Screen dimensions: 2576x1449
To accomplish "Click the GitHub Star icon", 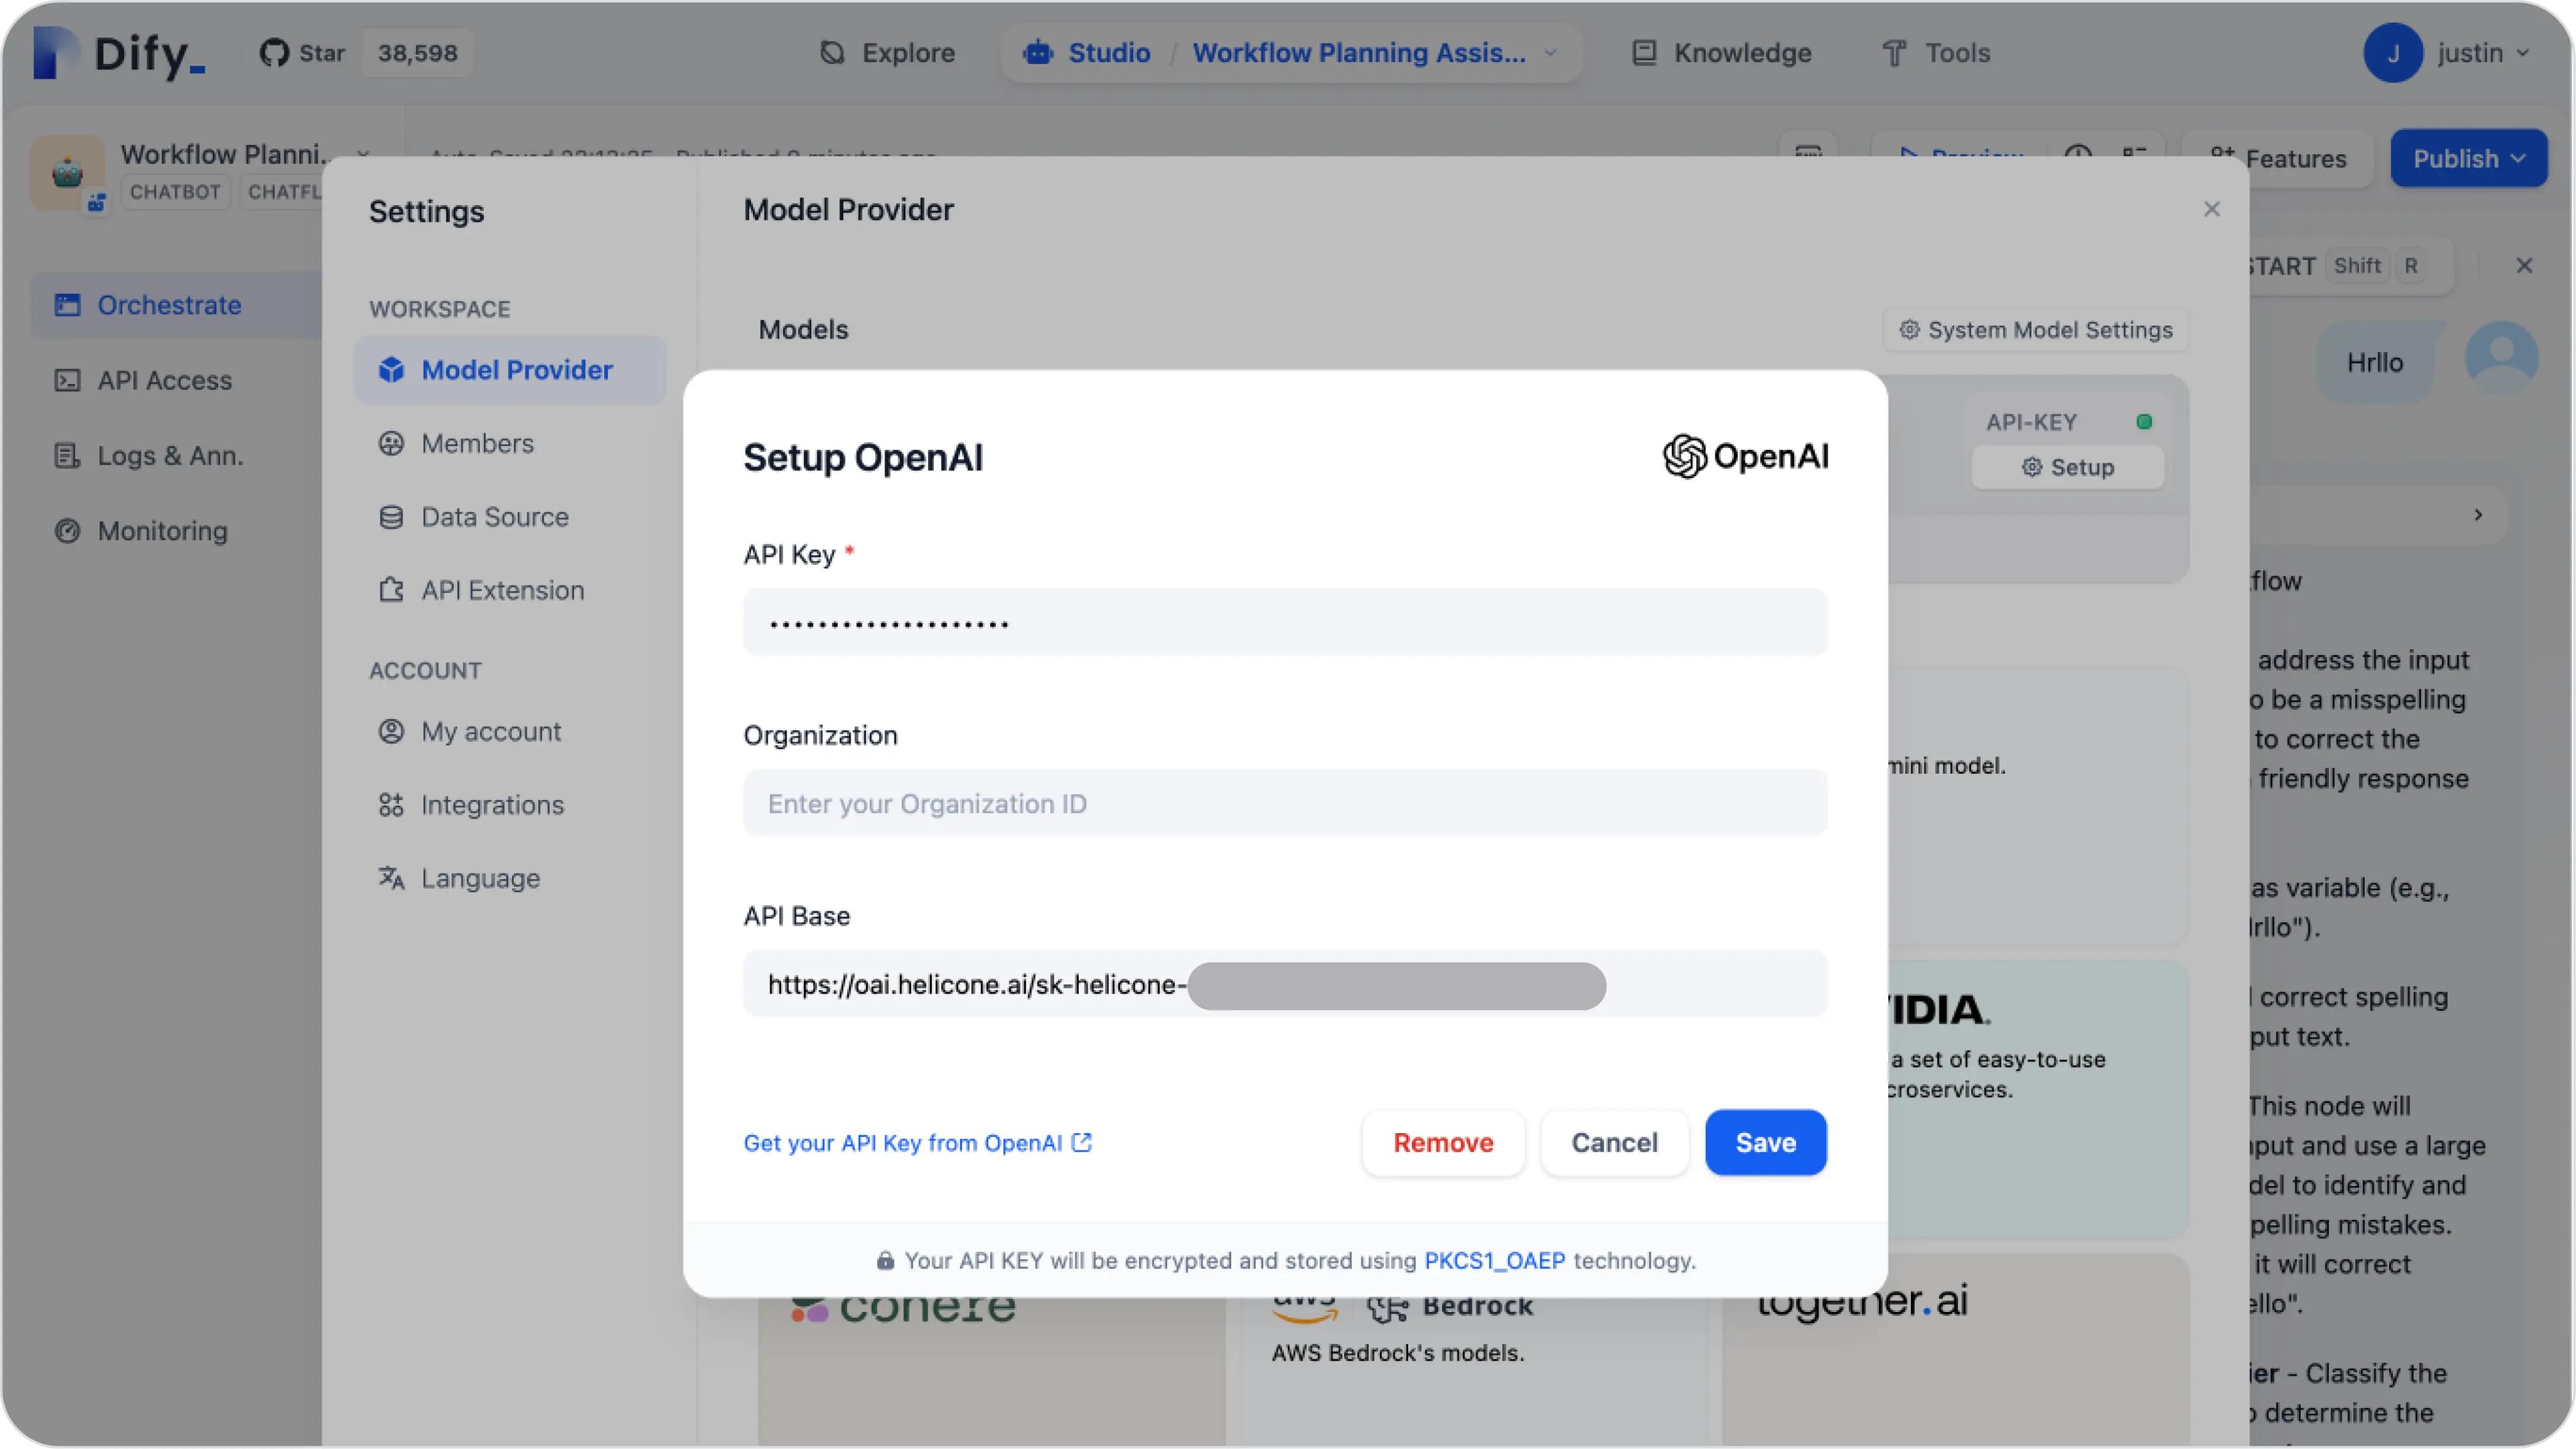I will pos(274,53).
